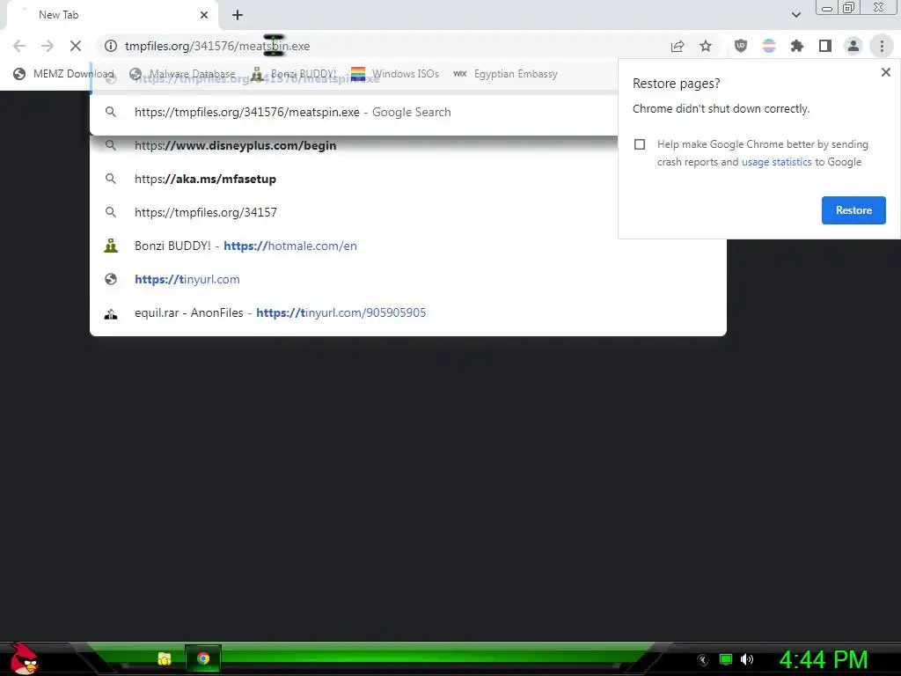Open the usage statistics link
The image size is (901, 676).
pos(776,162)
